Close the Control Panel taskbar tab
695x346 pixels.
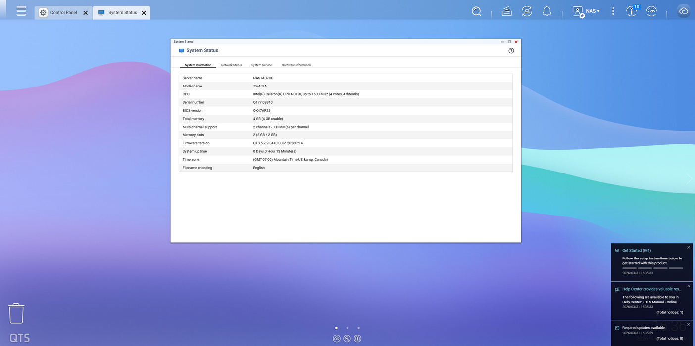[x=86, y=13]
